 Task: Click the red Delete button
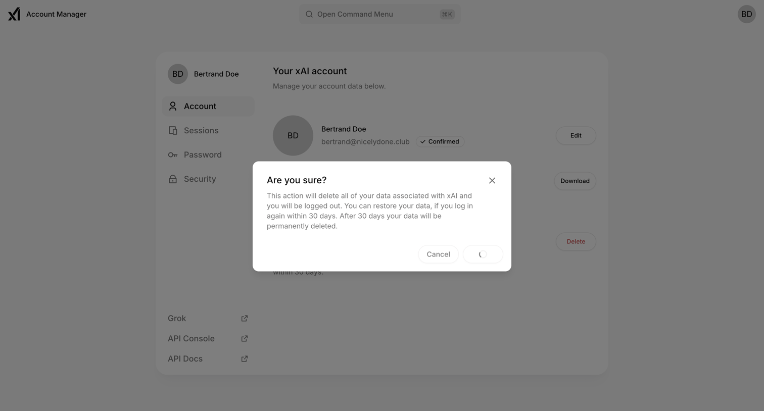pos(576,241)
